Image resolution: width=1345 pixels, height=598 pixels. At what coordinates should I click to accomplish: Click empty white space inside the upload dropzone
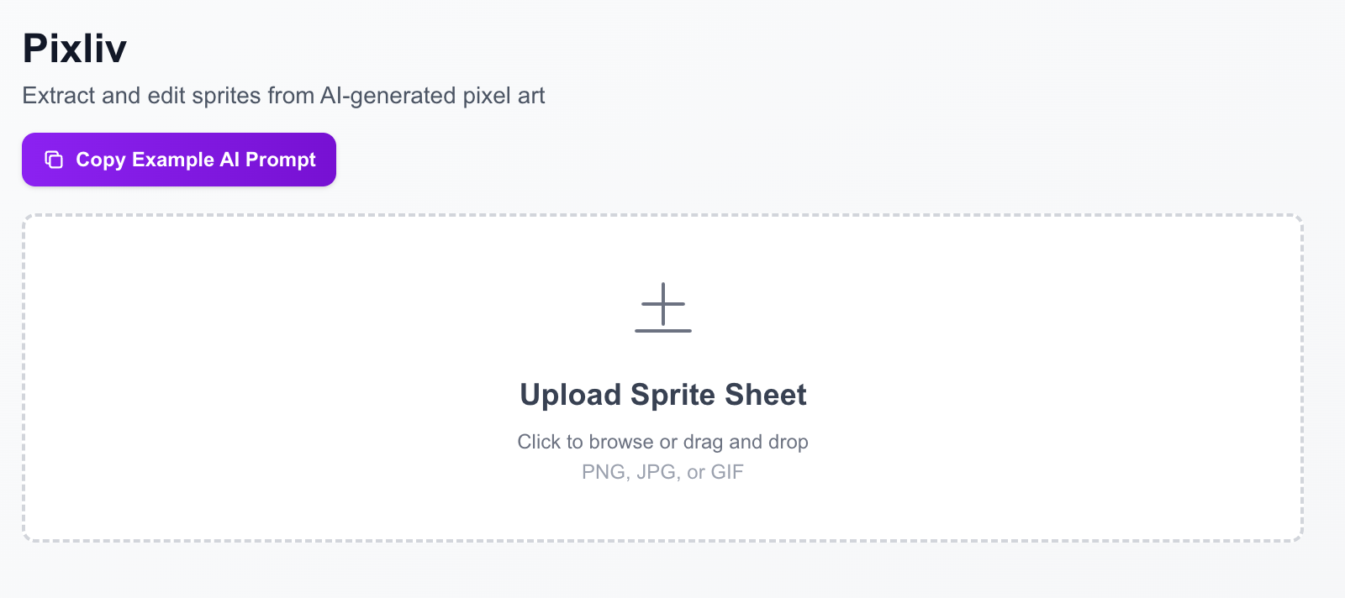pos(252,378)
